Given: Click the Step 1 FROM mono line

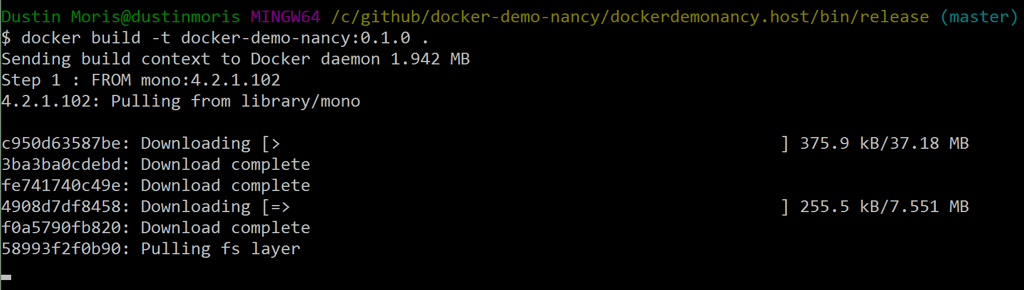Looking at the screenshot, I should point(141,80).
